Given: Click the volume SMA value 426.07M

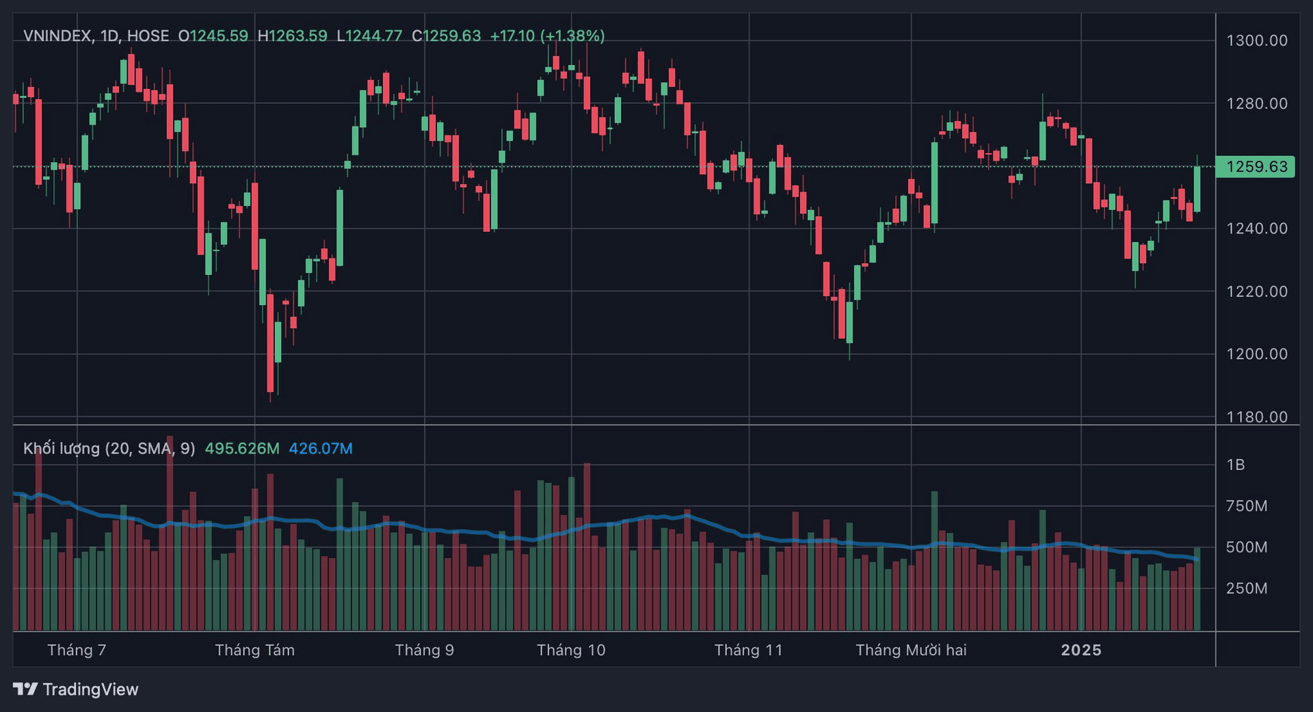Looking at the screenshot, I should click(321, 449).
